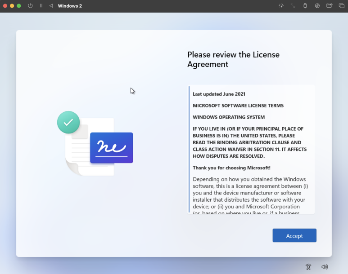Click the signed document illustration
This screenshot has height=274, width=348.
95,144
